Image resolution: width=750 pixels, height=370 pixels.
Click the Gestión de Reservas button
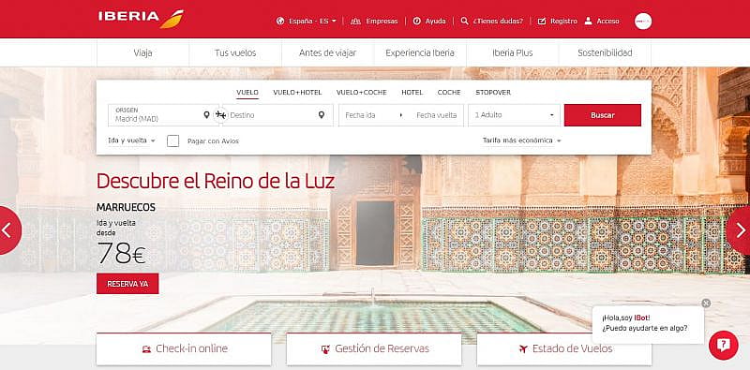tap(374, 349)
